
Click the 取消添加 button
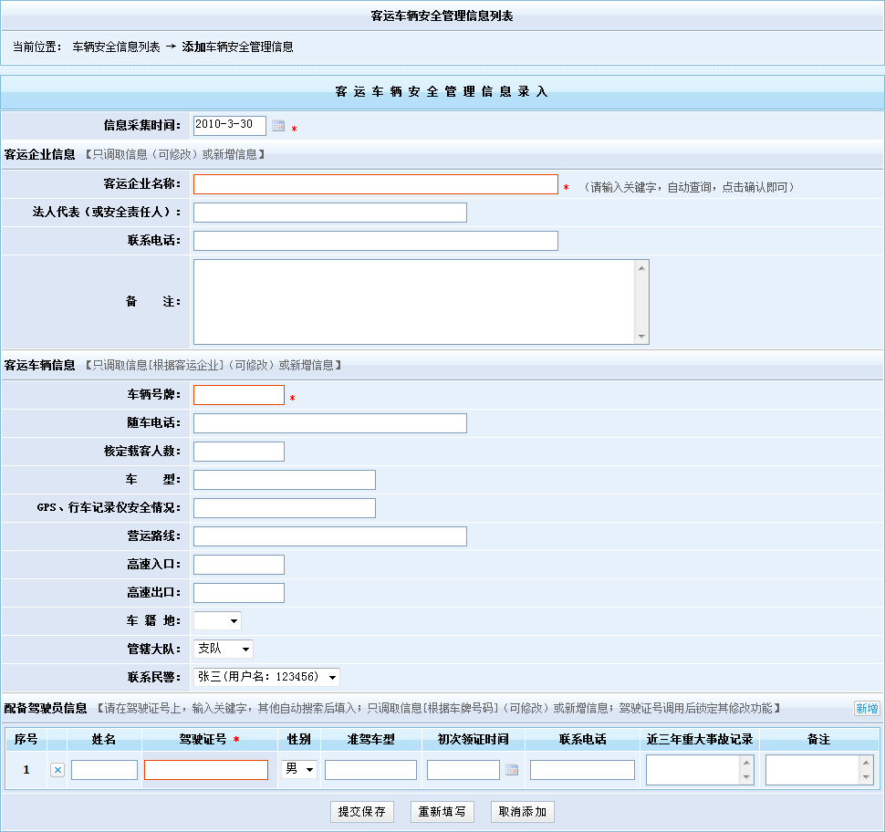coord(522,812)
